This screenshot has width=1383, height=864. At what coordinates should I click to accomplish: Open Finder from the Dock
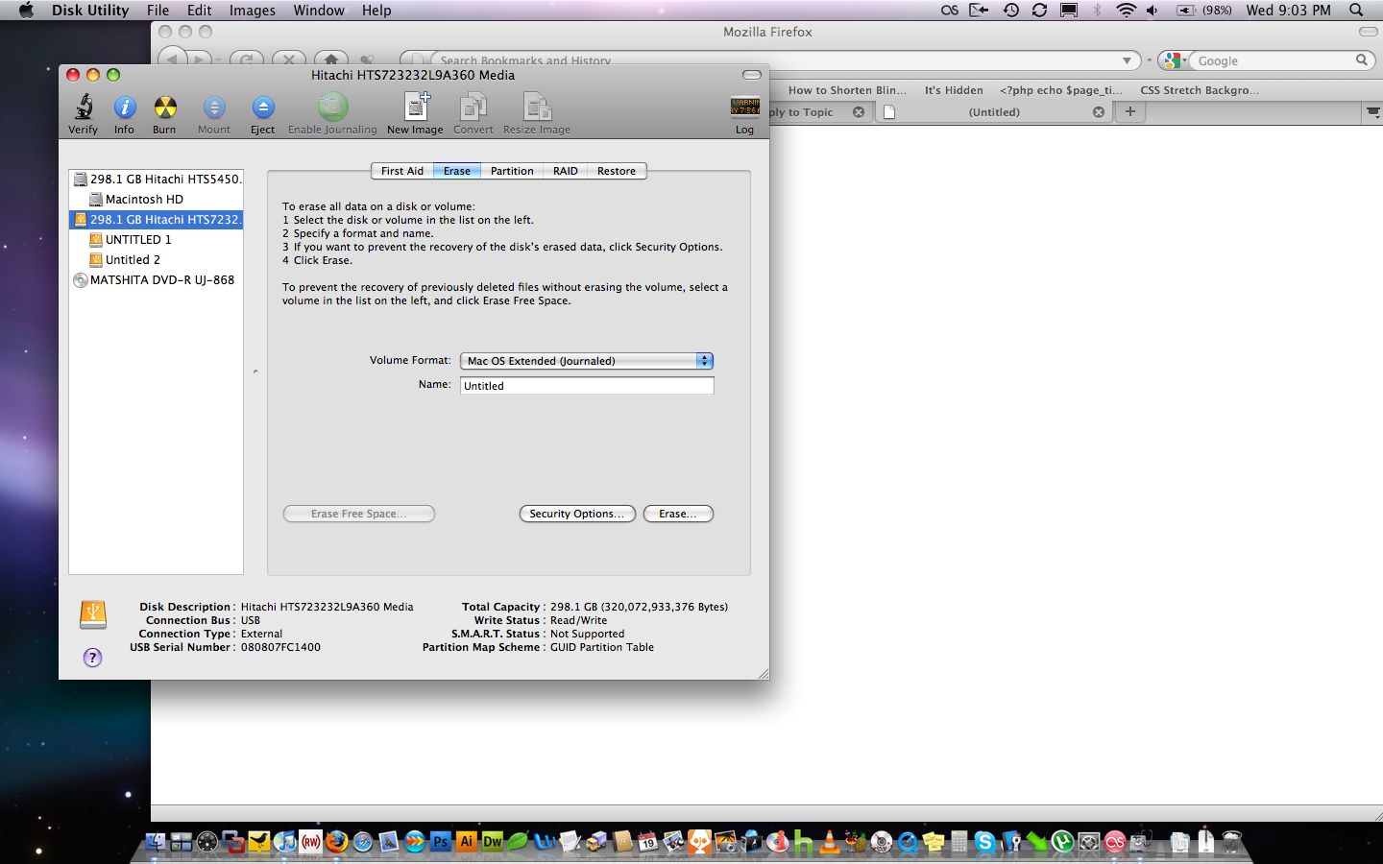pos(156,842)
